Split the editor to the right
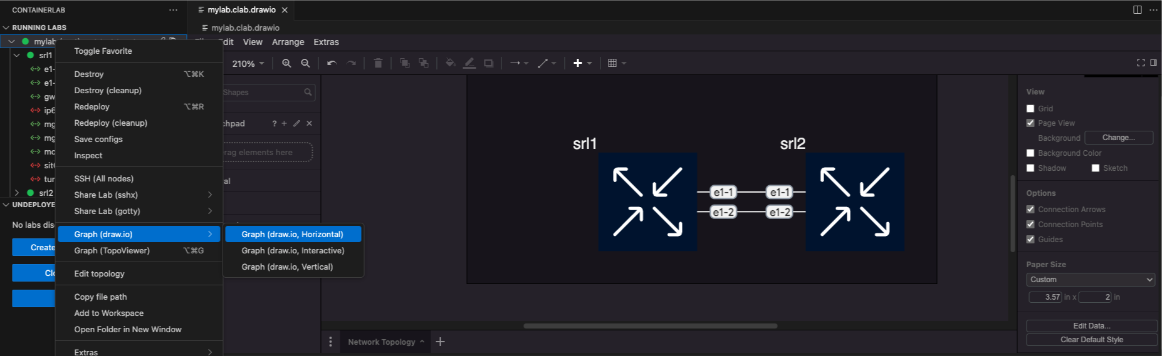Screen dimensions: 1162x356 (x=1137, y=9)
